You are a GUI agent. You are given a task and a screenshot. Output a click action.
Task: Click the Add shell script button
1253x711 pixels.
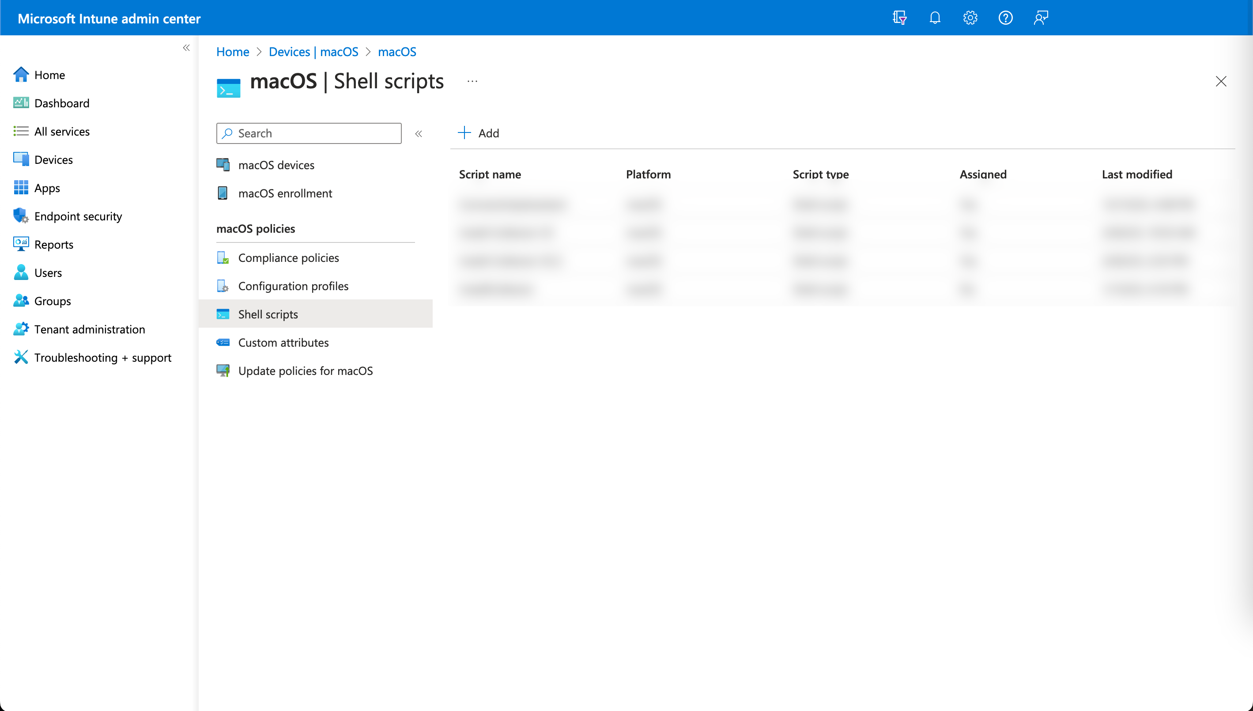[478, 133]
